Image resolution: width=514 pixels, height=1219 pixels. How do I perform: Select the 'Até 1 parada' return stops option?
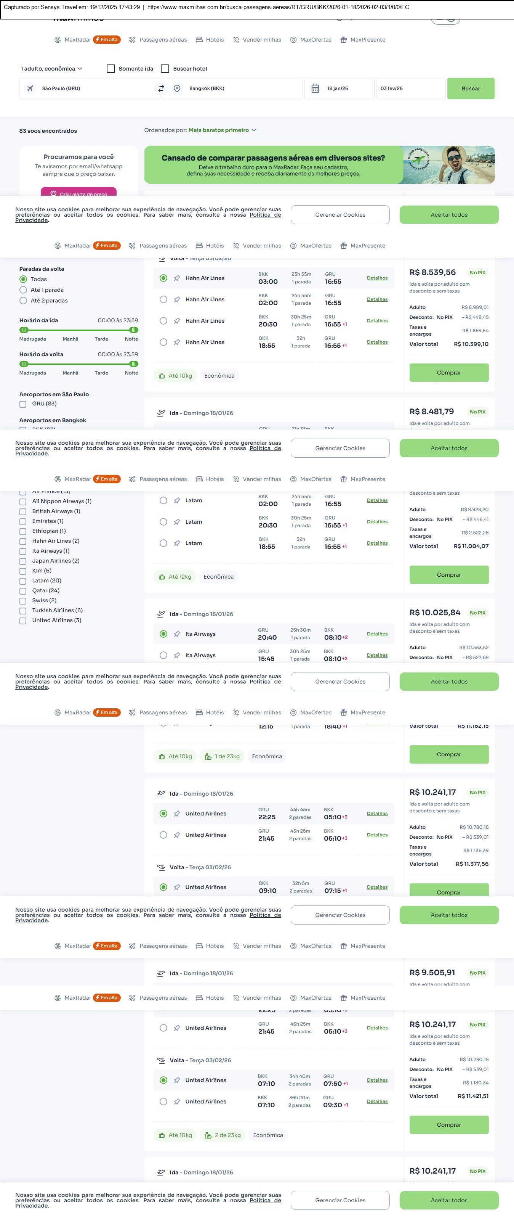[x=23, y=290]
